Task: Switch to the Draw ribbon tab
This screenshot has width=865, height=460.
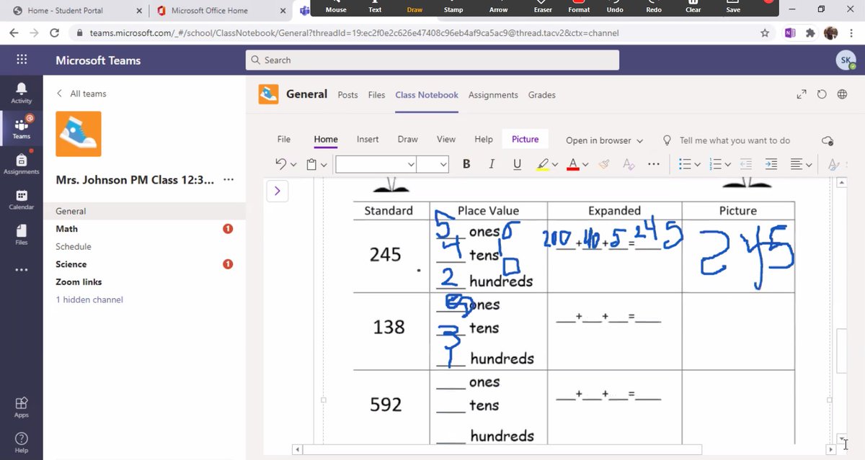Action: pos(408,140)
